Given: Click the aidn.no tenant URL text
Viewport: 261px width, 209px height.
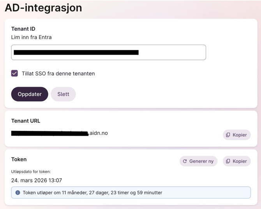Looking at the screenshot, I should pyautogui.click(x=60, y=133).
